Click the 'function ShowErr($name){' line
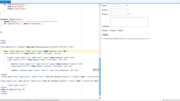The image size is (180, 101). [x=12, y=19]
